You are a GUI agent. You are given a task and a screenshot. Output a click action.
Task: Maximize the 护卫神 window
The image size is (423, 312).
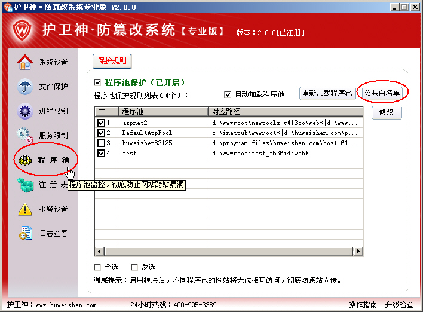tap(404, 7)
